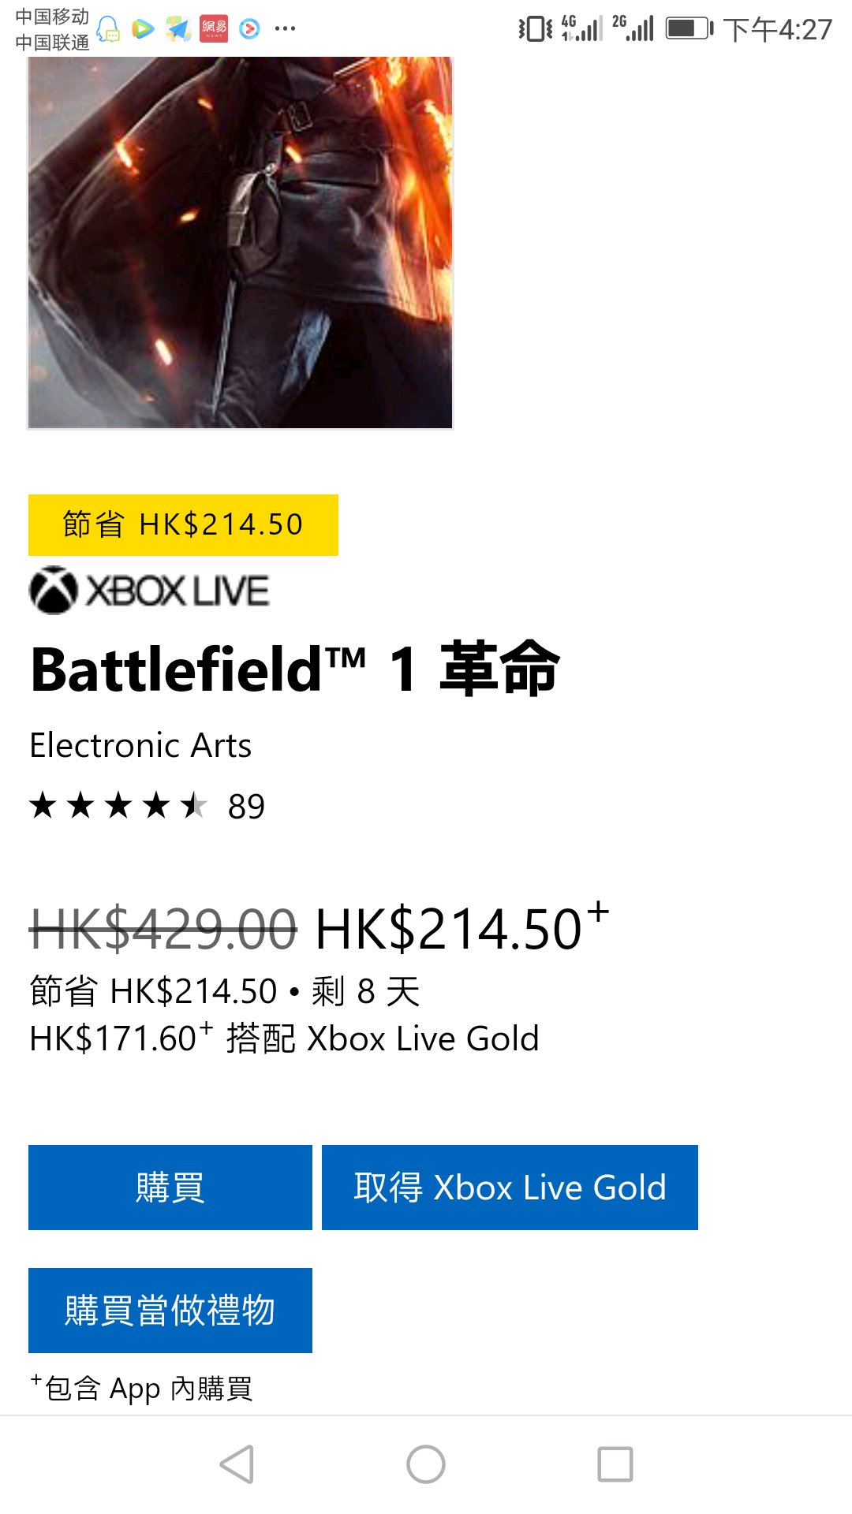Open the star rating reviews

(x=147, y=806)
